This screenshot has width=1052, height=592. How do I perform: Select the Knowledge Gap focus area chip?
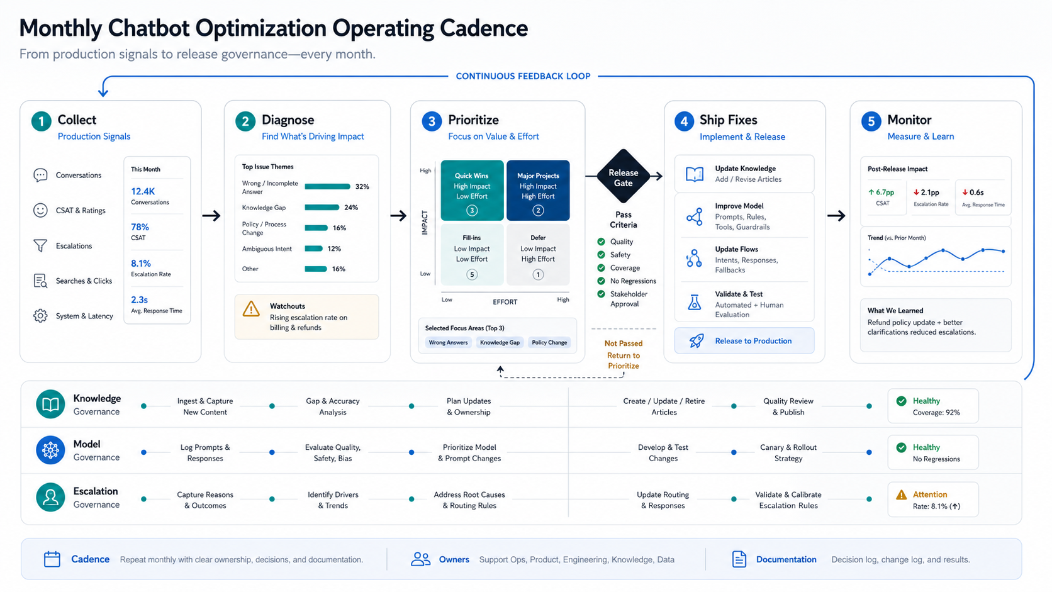click(500, 343)
